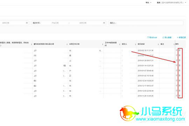189x126 pixels.
Task: Edit the record submitted 2018-12-24 10:00:24
Action: (177, 80)
